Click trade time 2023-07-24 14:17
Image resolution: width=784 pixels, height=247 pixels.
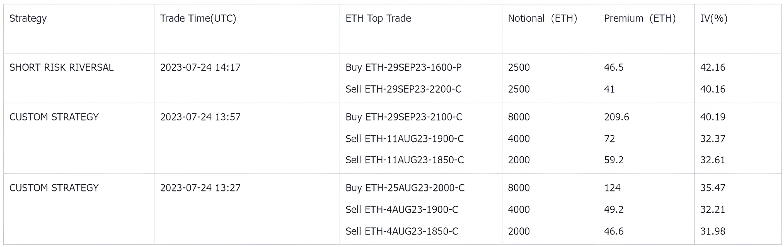coord(200,67)
